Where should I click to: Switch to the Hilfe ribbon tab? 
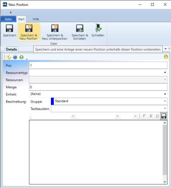pyautogui.click(x=36, y=19)
